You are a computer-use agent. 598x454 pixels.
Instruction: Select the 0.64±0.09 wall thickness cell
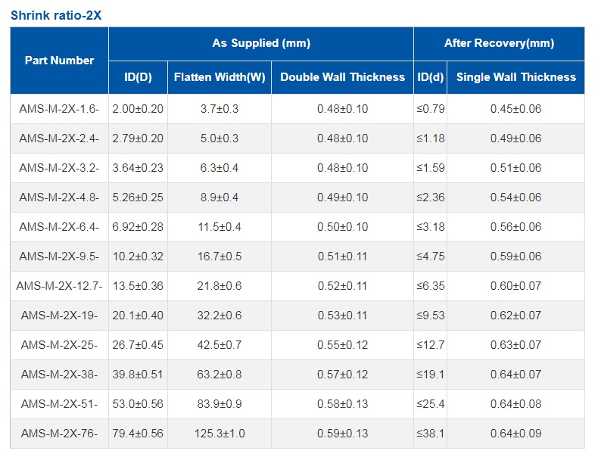(x=516, y=434)
